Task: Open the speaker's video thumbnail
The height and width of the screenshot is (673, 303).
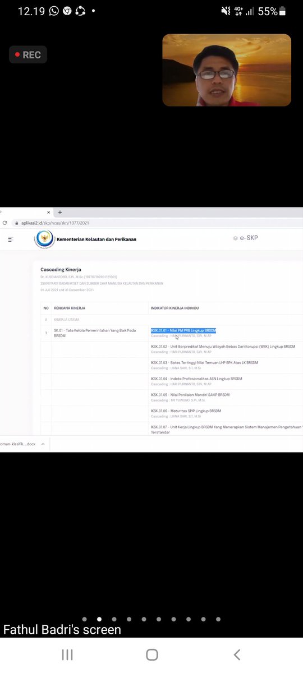Action: [227, 70]
